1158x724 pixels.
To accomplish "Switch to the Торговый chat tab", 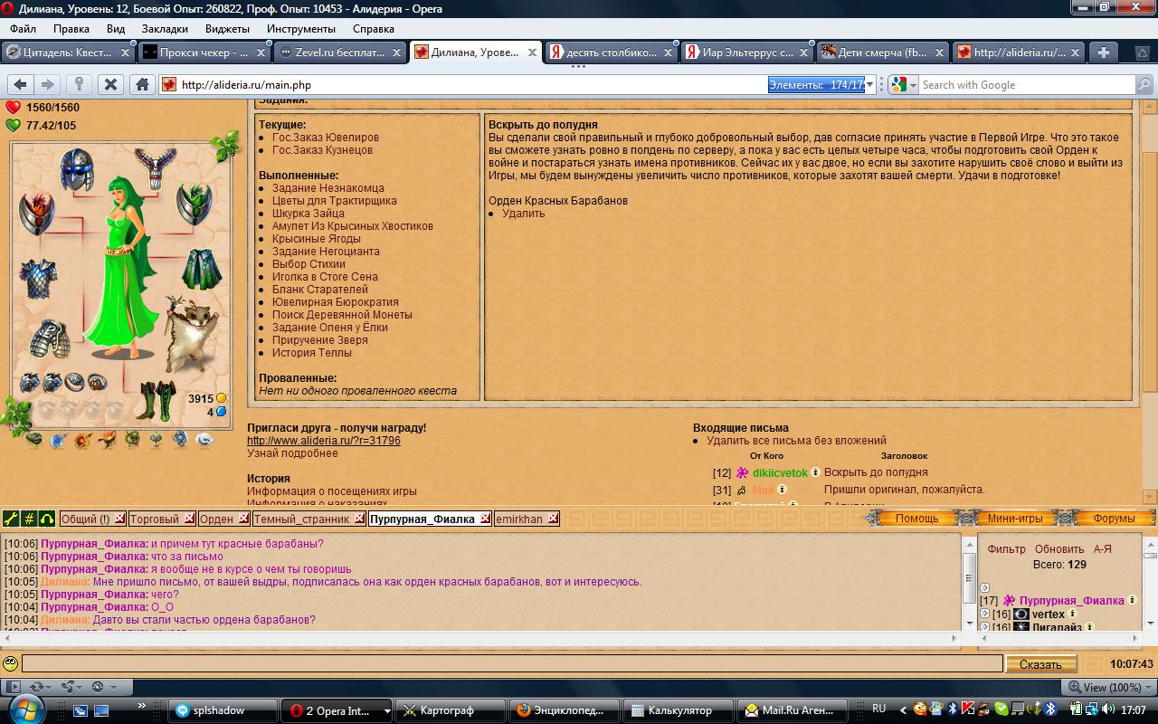I will click(155, 519).
